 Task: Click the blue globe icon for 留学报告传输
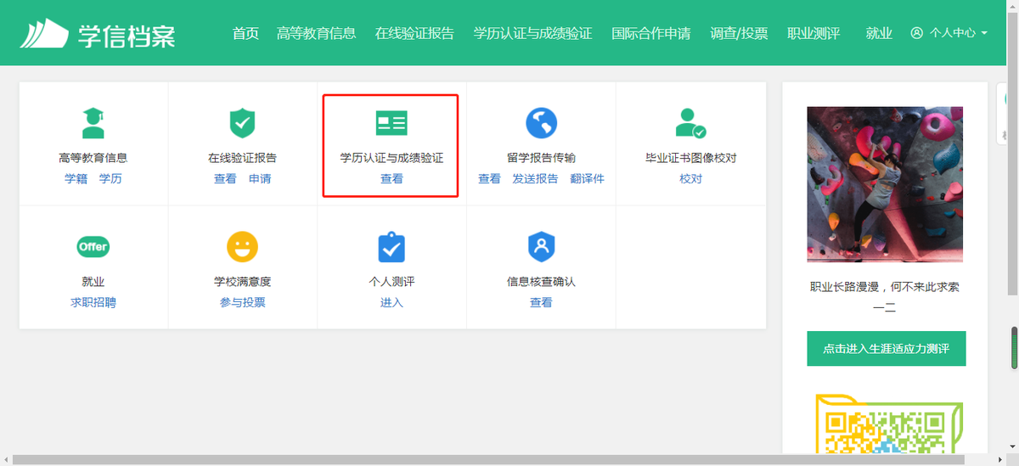(541, 123)
